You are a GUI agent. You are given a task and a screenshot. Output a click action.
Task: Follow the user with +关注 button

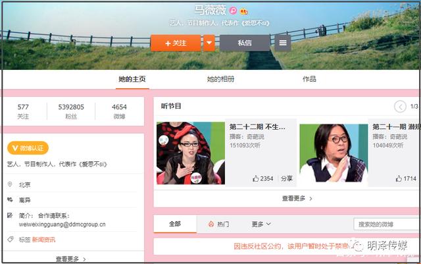tap(176, 43)
